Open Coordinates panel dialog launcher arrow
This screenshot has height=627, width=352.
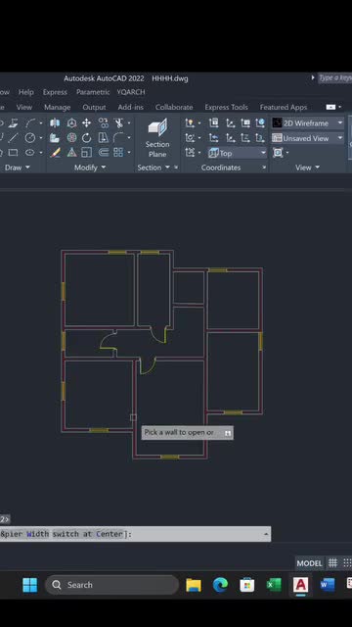pyautogui.click(x=264, y=168)
